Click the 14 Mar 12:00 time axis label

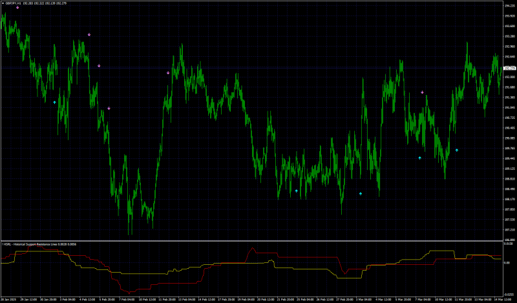(503, 300)
